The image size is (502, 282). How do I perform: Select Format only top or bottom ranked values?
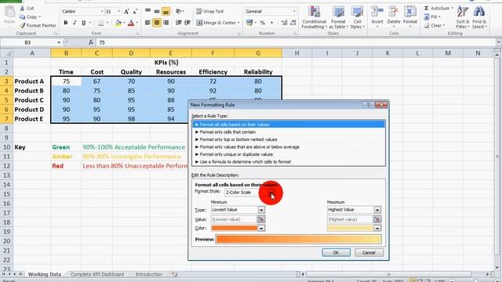tap(288, 139)
